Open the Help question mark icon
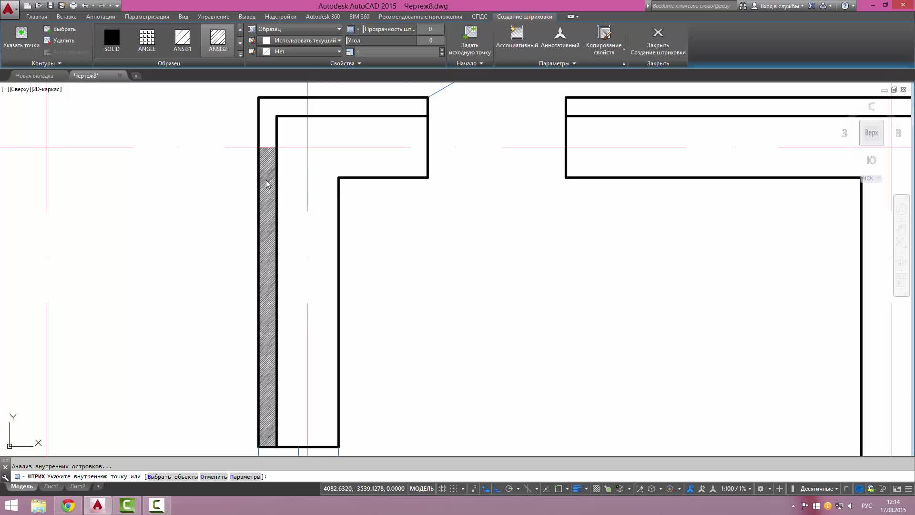The image size is (915, 515). tap(845, 6)
